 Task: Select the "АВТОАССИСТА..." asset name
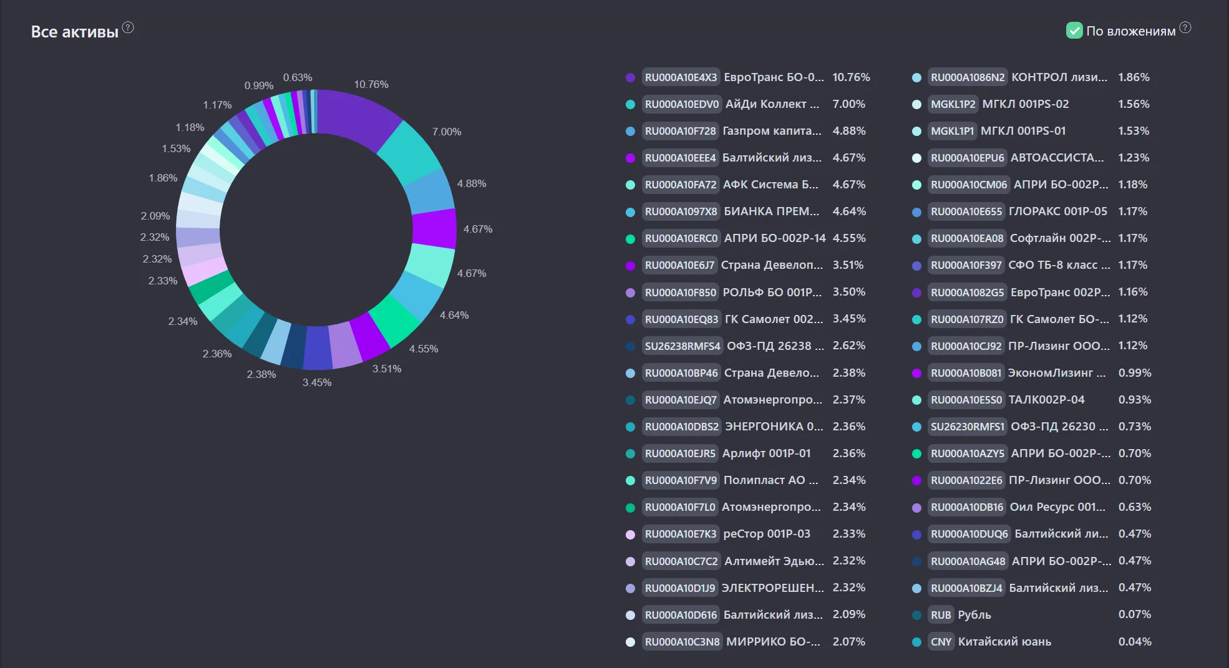tap(1057, 158)
